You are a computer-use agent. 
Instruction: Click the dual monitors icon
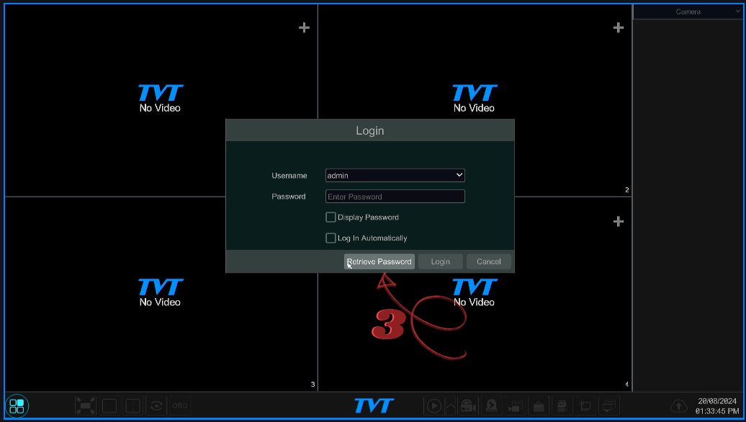pyautogui.click(x=609, y=406)
